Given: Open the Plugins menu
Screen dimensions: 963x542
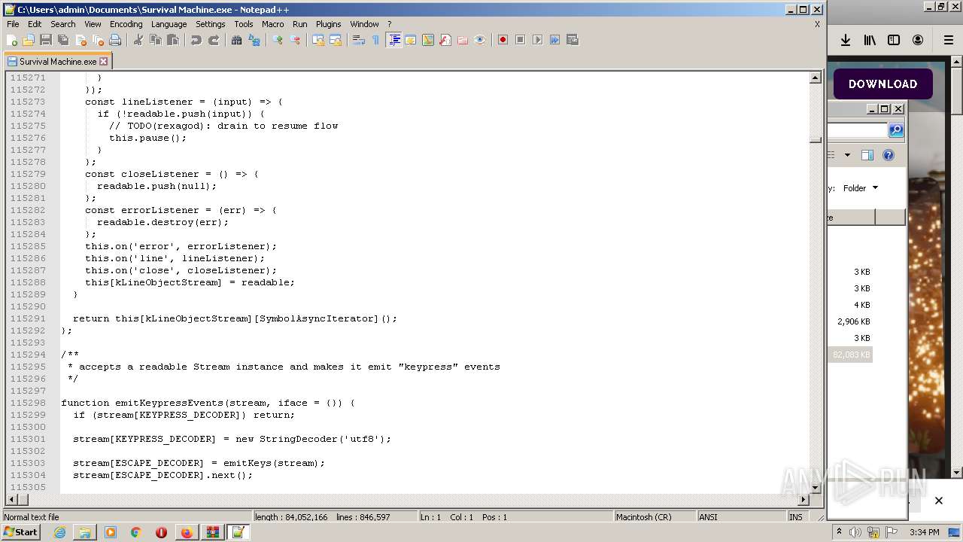Looking at the screenshot, I should coord(328,24).
